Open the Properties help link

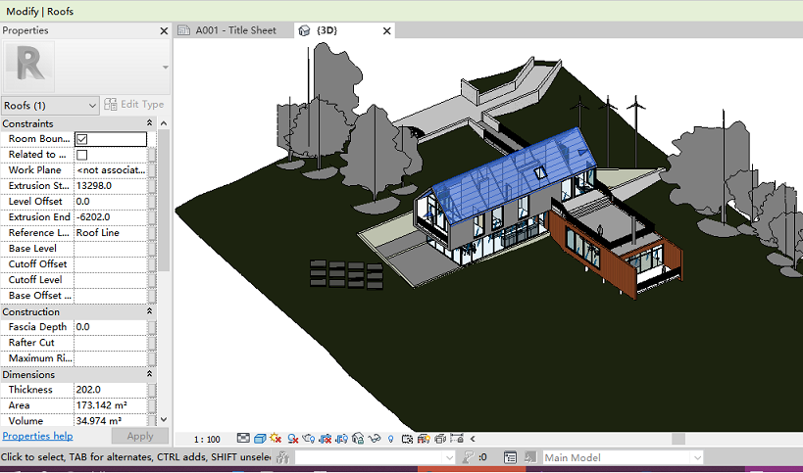coord(37,436)
